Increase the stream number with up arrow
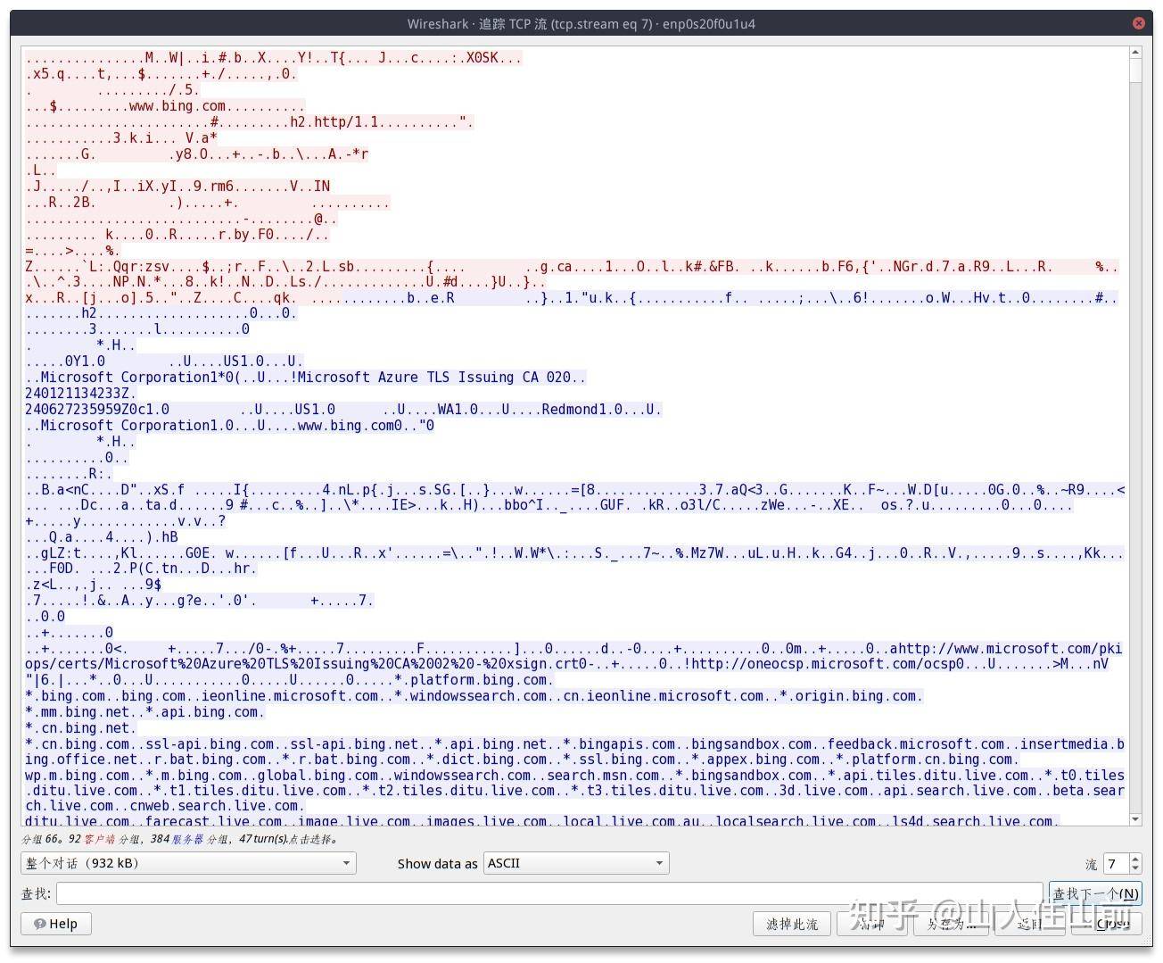Viewport: 1163px width, 963px height. coord(1135,859)
